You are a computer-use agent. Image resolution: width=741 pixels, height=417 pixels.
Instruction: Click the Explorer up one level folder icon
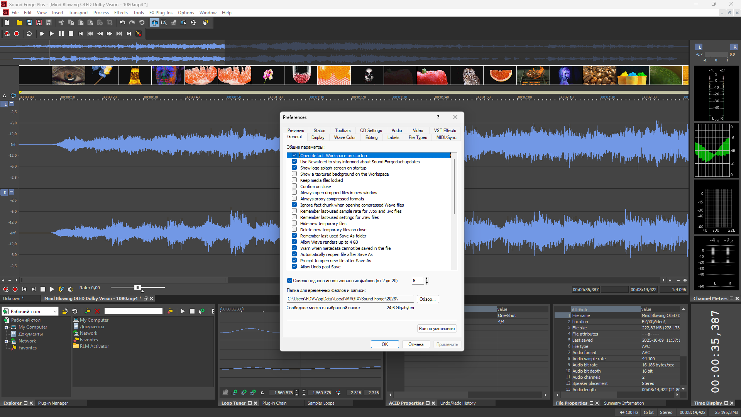(65, 311)
